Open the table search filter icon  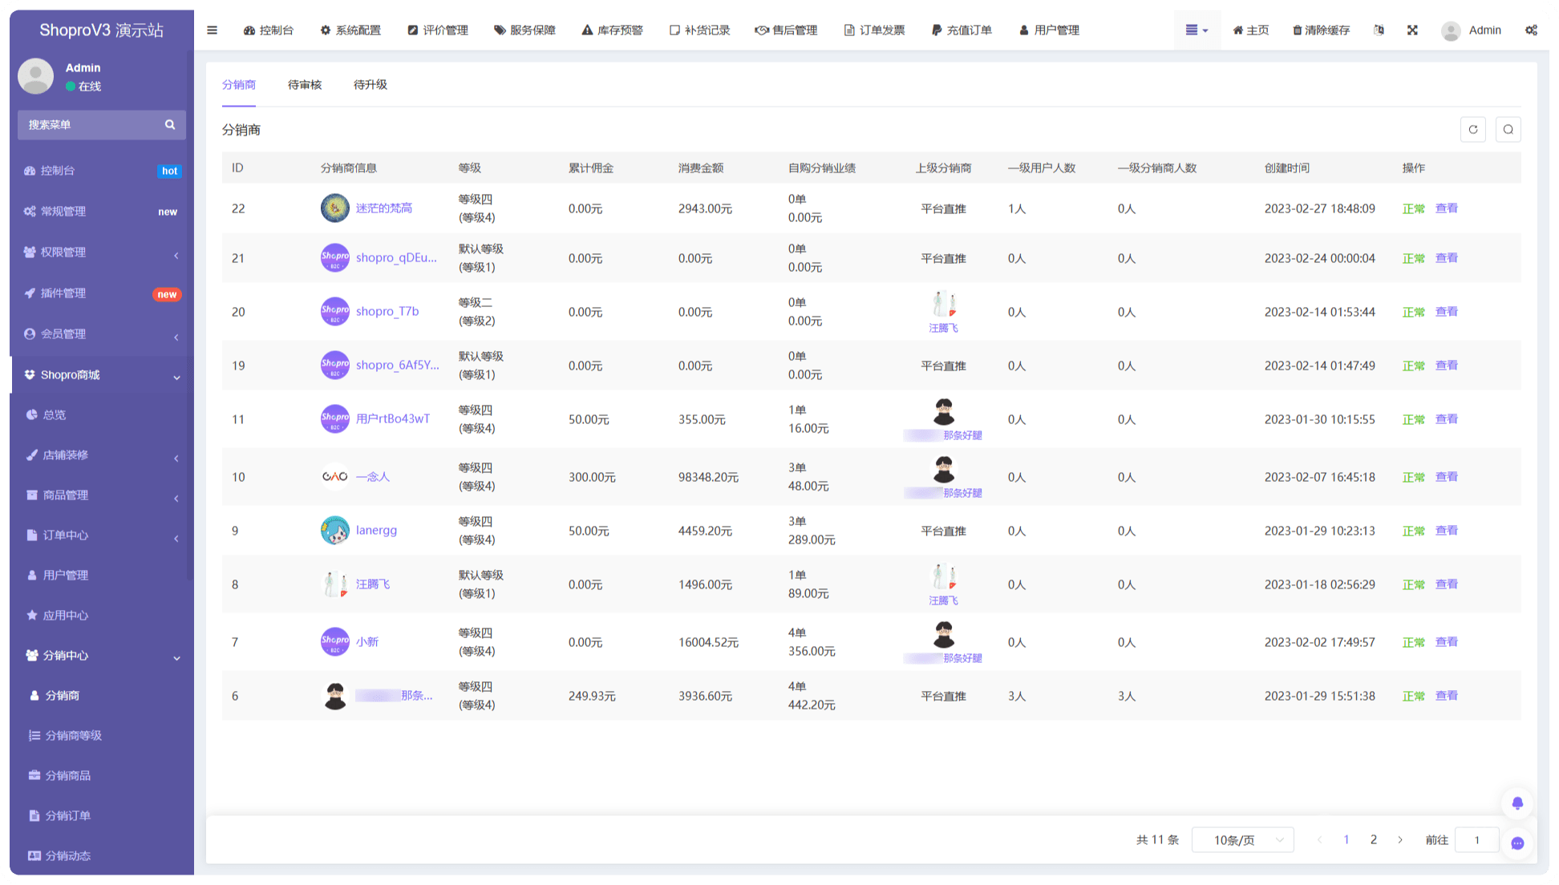pos(1508,130)
